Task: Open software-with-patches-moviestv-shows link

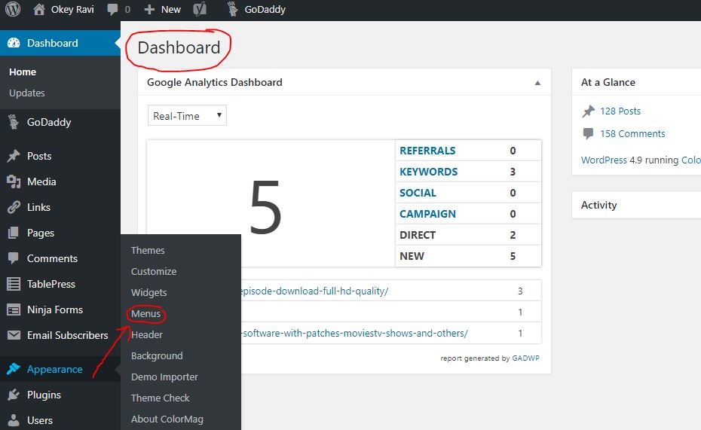Action: 354,333
